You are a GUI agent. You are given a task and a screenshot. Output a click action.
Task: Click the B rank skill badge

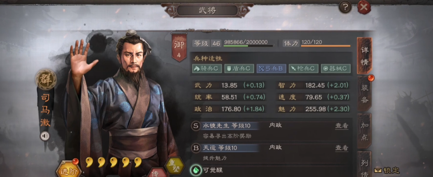click(196, 148)
